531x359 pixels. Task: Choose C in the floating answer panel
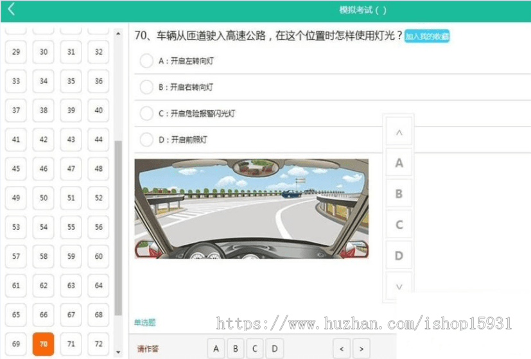(x=399, y=225)
